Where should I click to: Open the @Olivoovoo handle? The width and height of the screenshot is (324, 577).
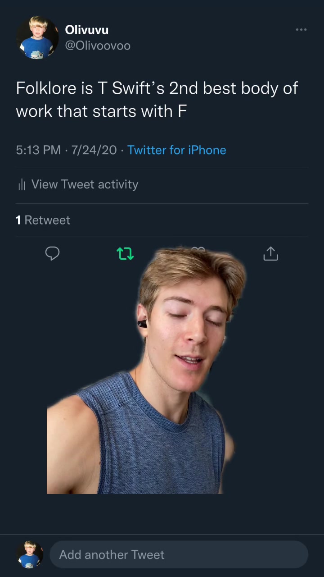(98, 46)
